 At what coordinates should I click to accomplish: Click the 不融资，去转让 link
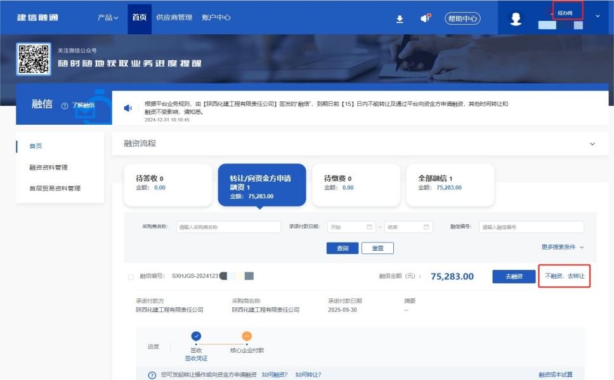(565, 276)
